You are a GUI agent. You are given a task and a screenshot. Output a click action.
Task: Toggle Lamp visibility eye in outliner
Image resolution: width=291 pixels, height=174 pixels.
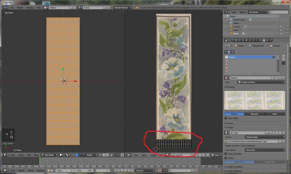(x=281, y=30)
